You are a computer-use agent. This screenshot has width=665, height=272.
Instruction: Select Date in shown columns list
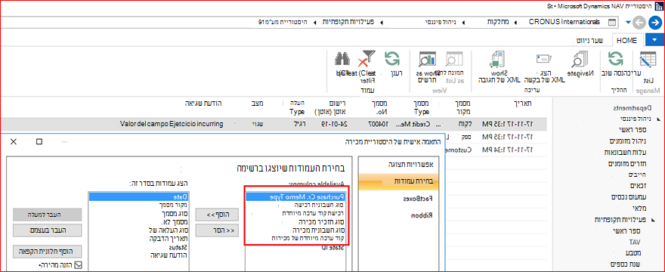click(139, 197)
